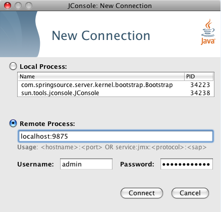The height and width of the screenshot is (212, 221).
Task: Select the Local Process radio button
Action: tap(13, 66)
